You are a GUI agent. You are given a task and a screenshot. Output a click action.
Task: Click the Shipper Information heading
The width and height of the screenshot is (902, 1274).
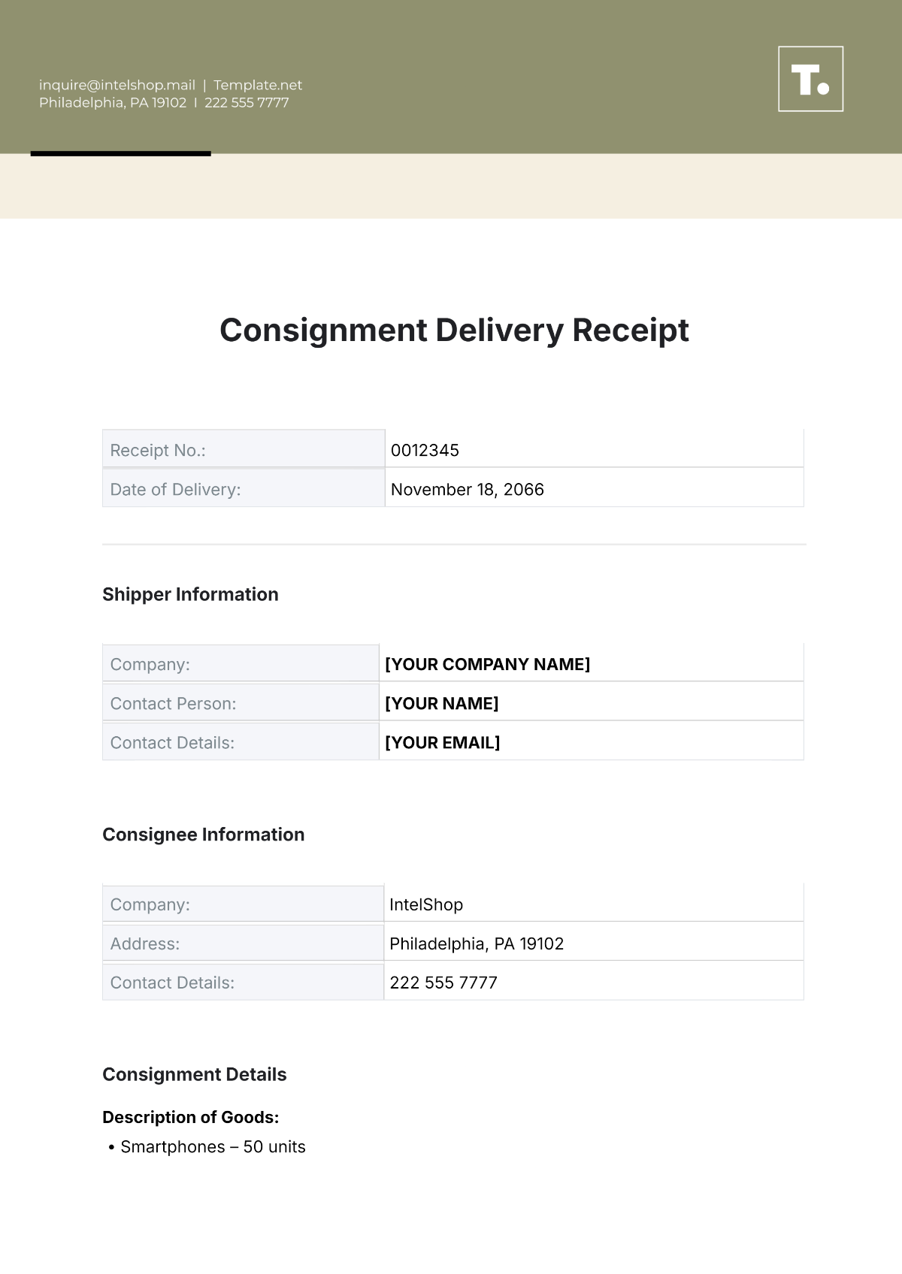click(x=190, y=594)
